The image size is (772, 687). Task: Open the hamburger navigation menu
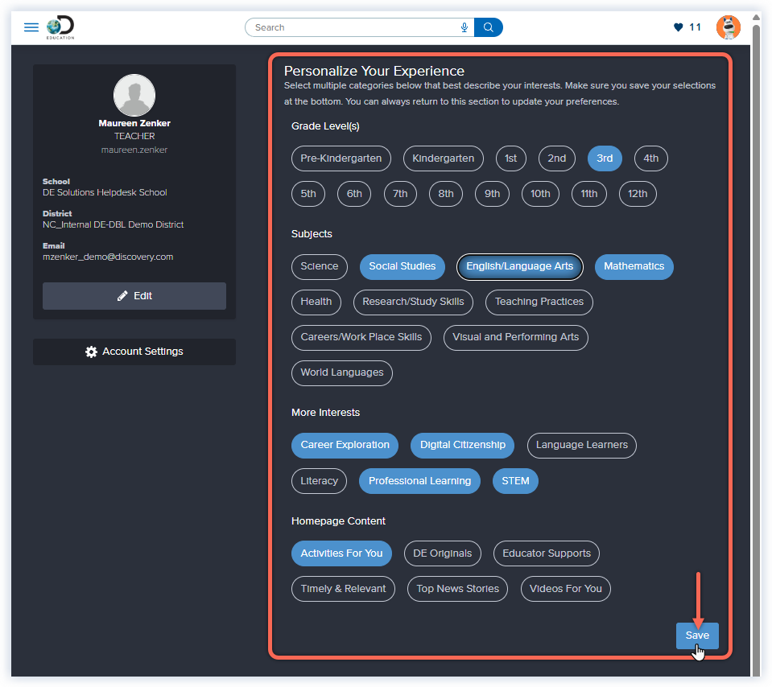(x=31, y=27)
